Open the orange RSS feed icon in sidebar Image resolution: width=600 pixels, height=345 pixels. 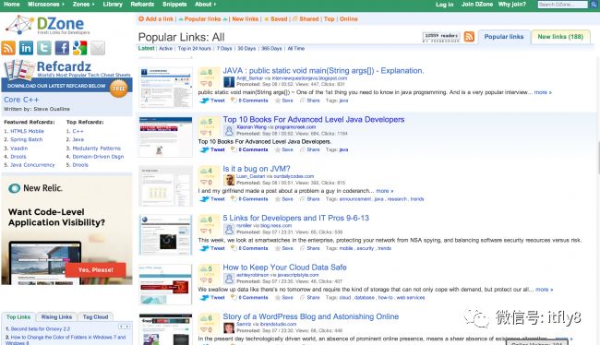(8, 48)
